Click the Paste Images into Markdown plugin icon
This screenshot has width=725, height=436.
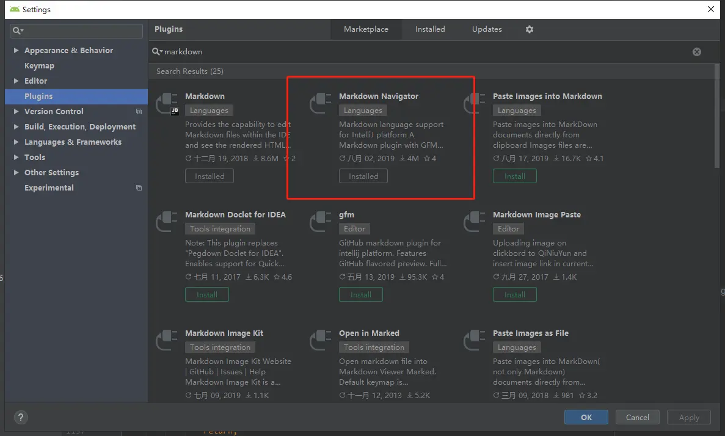[475, 103]
